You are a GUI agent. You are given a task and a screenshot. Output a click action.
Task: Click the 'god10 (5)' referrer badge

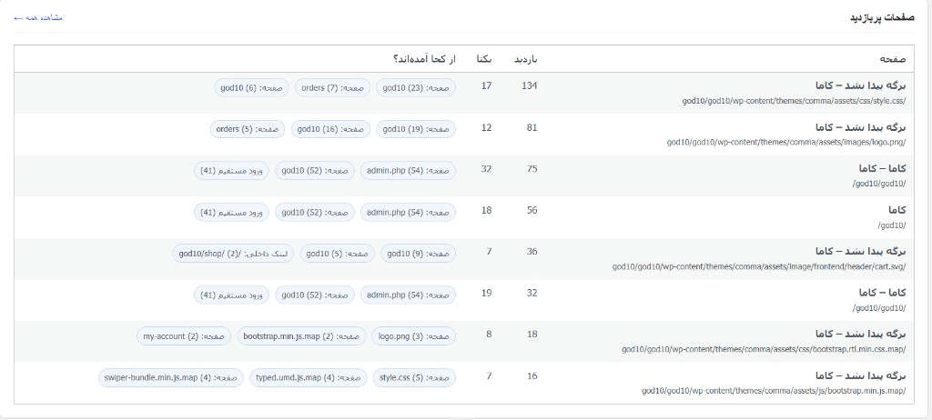[338, 254]
